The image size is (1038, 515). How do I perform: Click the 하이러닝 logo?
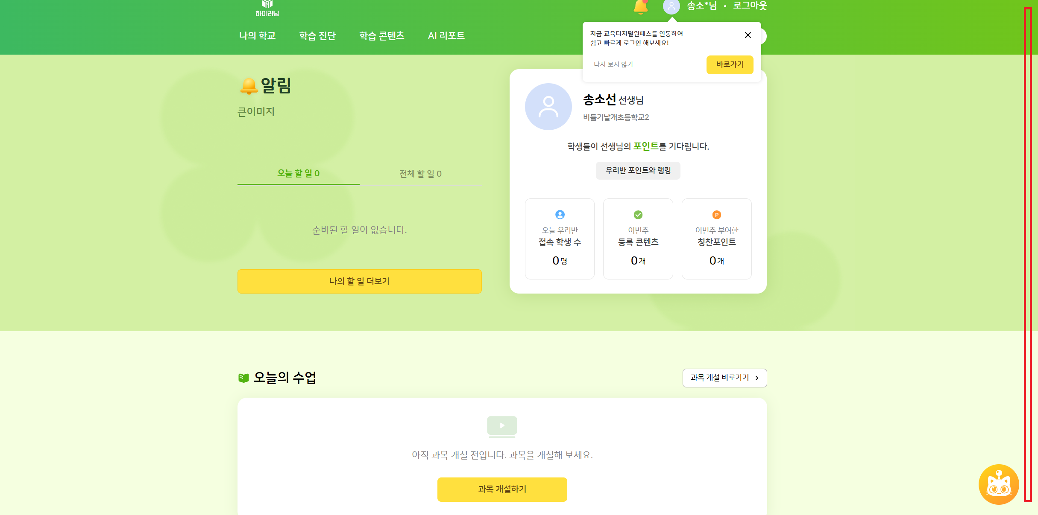tap(267, 9)
